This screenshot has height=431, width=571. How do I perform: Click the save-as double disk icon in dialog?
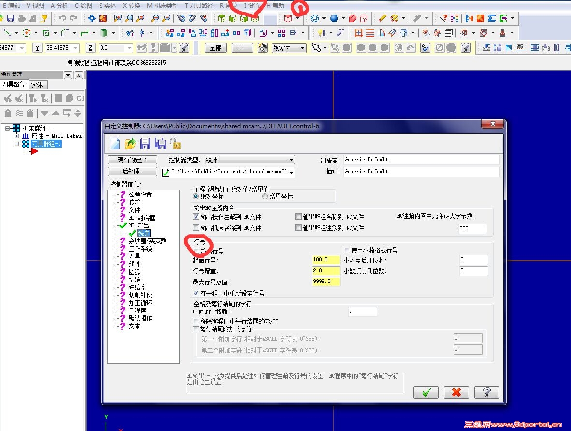160,144
